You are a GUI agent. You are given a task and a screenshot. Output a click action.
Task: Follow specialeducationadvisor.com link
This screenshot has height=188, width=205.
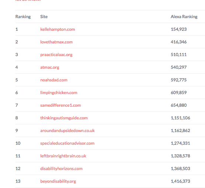tap(67, 143)
